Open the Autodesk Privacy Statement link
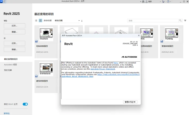Screen dimensions: 189x115 pos(103,69)
